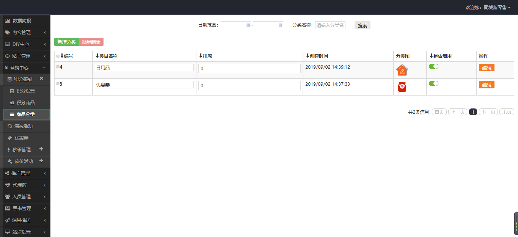Click the card icon beside 黑卡管理
Viewport: 518px width, 237px height.
pos(8,209)
